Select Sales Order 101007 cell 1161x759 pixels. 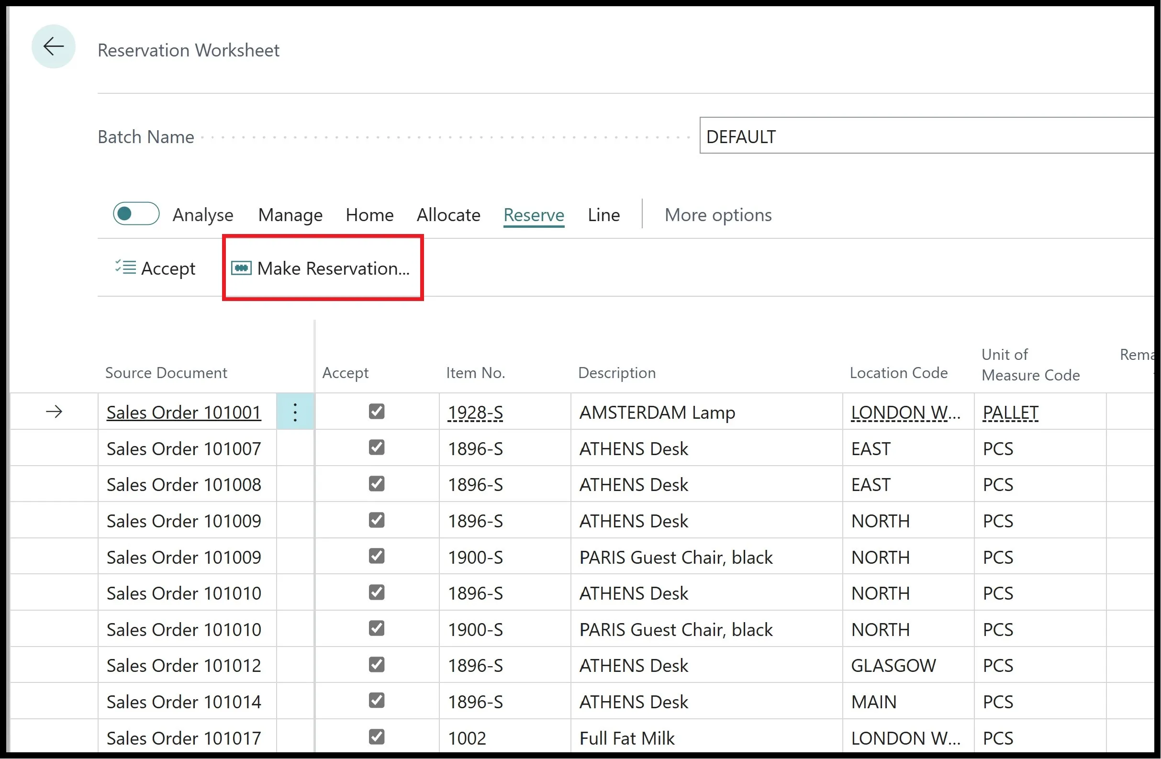tap(187, 448)
